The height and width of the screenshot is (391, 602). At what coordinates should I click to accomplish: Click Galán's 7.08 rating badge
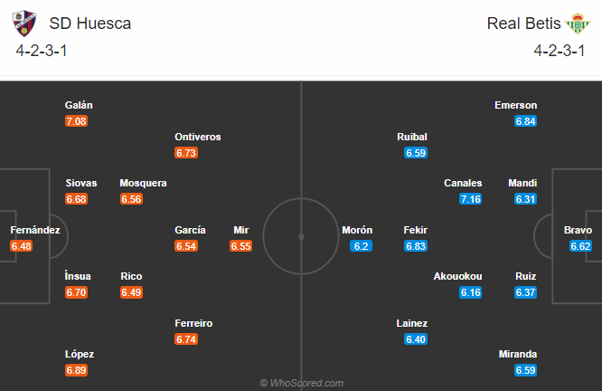tap(77, 121)
